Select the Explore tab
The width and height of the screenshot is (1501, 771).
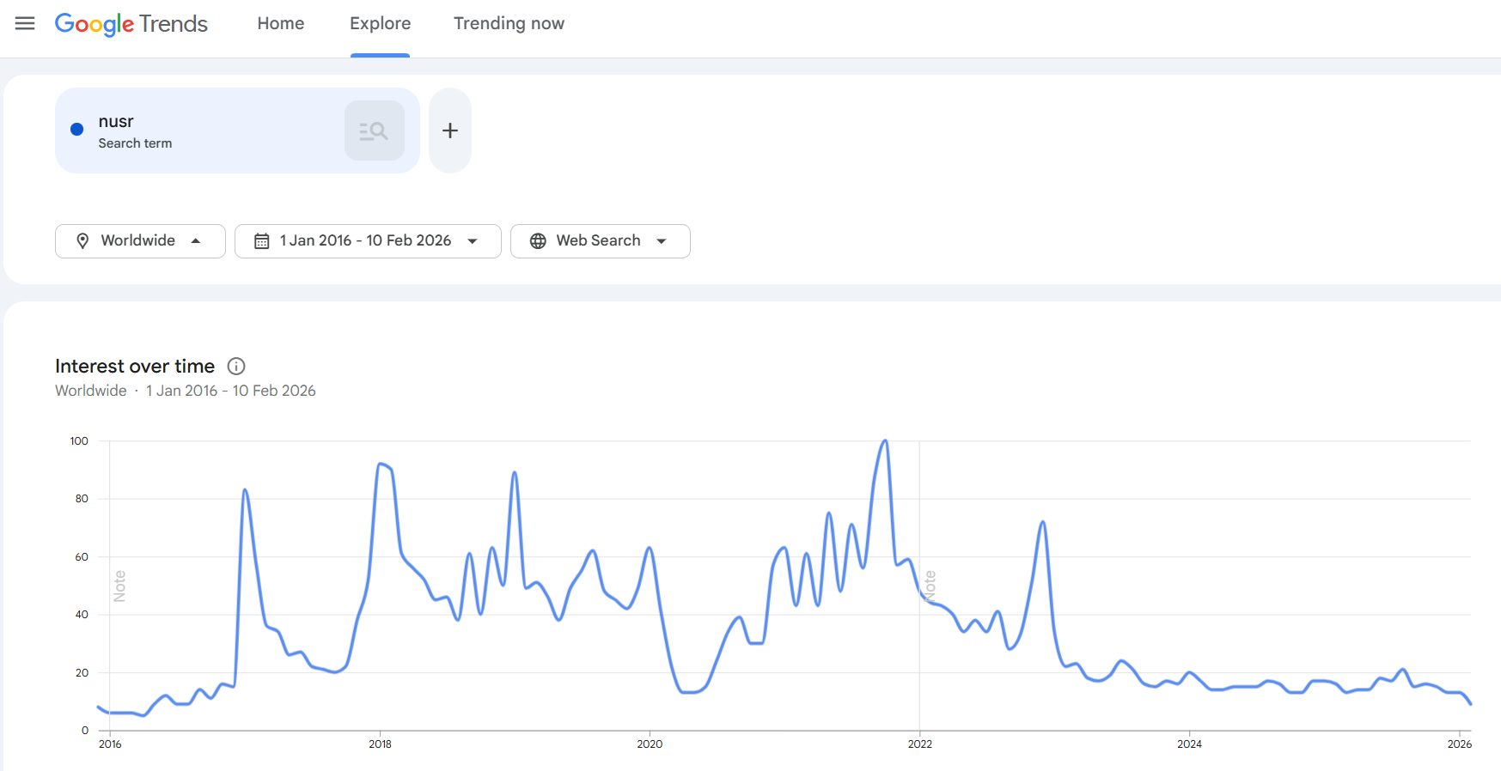pyautogui.click(x=380, y=24)
